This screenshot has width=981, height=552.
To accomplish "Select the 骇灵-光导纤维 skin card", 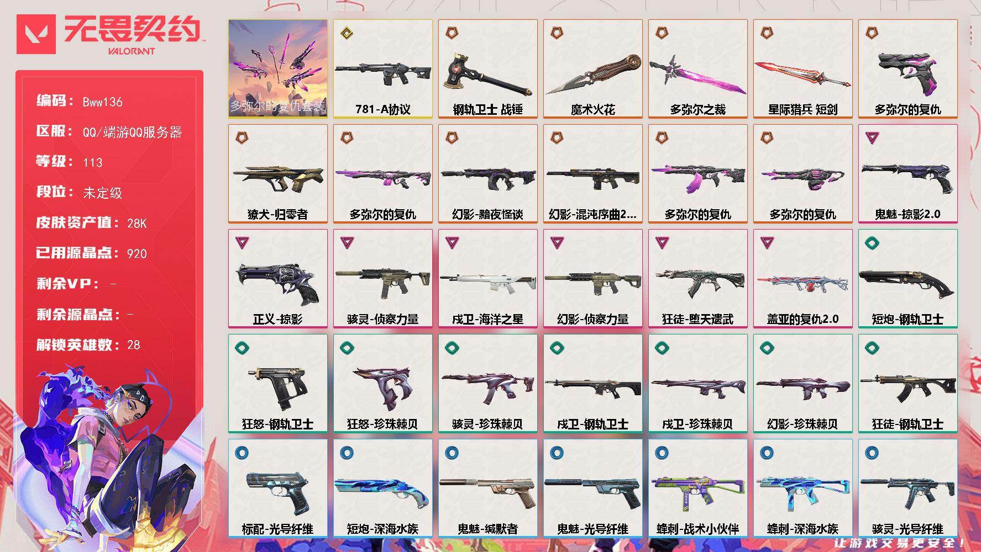I will 907,489.
